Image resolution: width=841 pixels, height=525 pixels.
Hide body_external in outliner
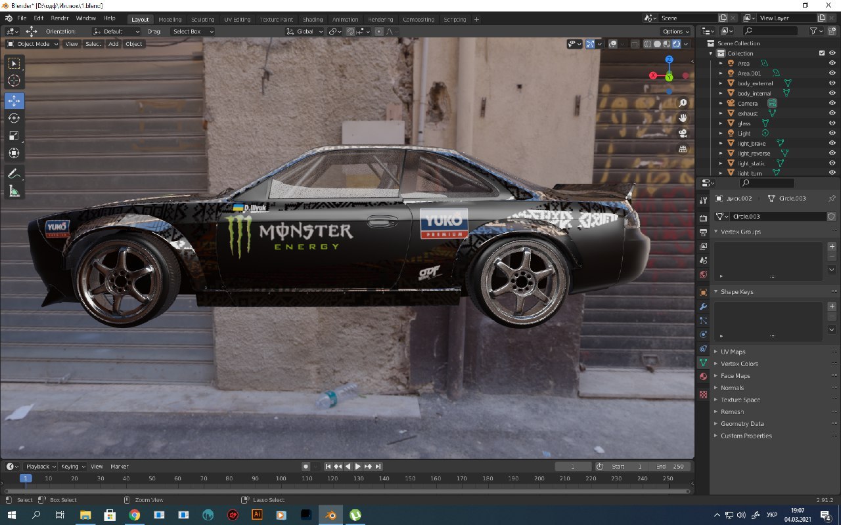click(x=832, y=83)
